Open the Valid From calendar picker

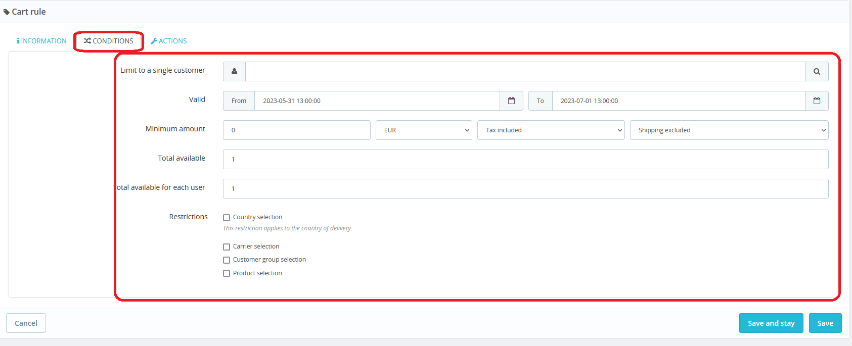(511, 101)
